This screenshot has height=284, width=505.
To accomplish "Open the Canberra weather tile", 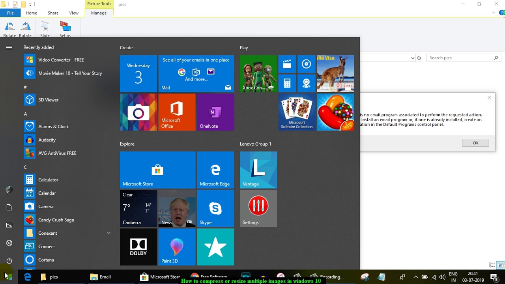I will click(x=138, y=209).
